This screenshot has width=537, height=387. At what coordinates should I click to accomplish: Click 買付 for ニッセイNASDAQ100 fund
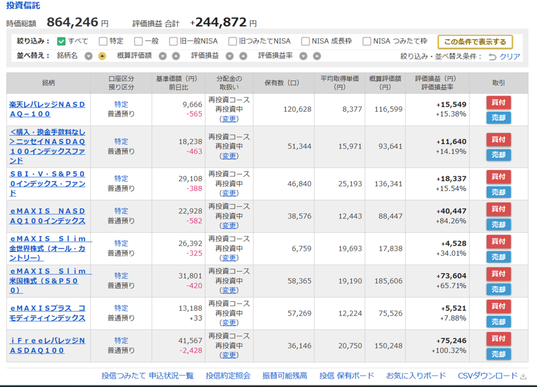point(499,140)
